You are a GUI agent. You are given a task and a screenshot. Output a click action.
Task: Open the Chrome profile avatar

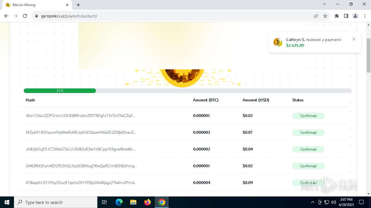pos(355,16)
